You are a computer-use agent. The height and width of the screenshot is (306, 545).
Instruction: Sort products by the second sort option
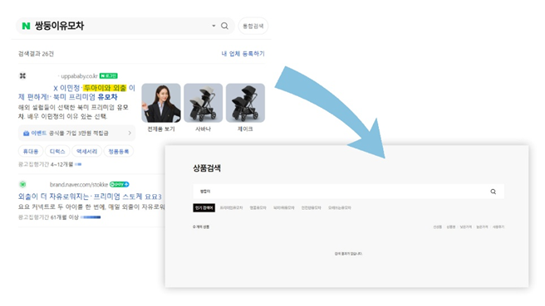pyautogui.click(x=451, y=227)
